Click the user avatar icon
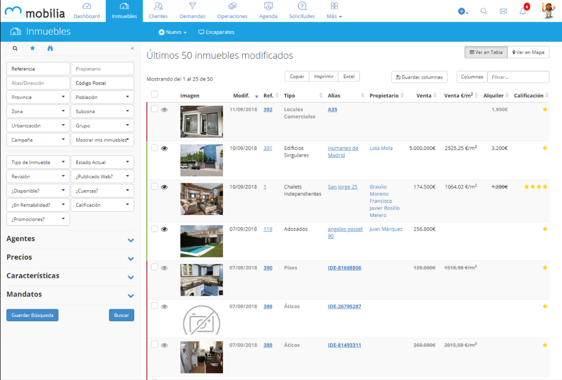Viewport: 562px width, 380px height. pyautogui.click(x=548, y=11)
